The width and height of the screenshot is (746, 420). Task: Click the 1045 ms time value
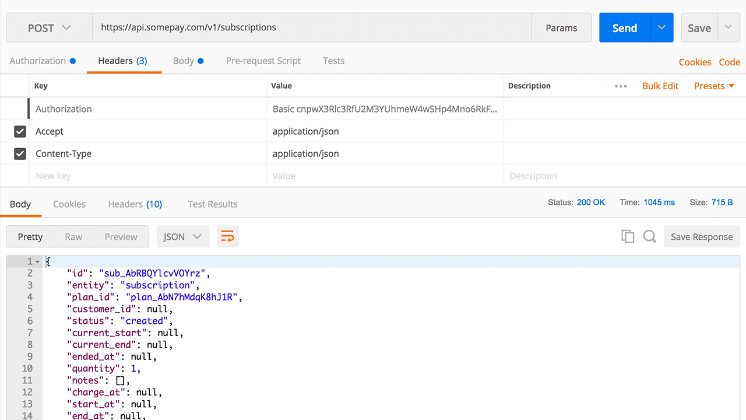tap(659, 202)
